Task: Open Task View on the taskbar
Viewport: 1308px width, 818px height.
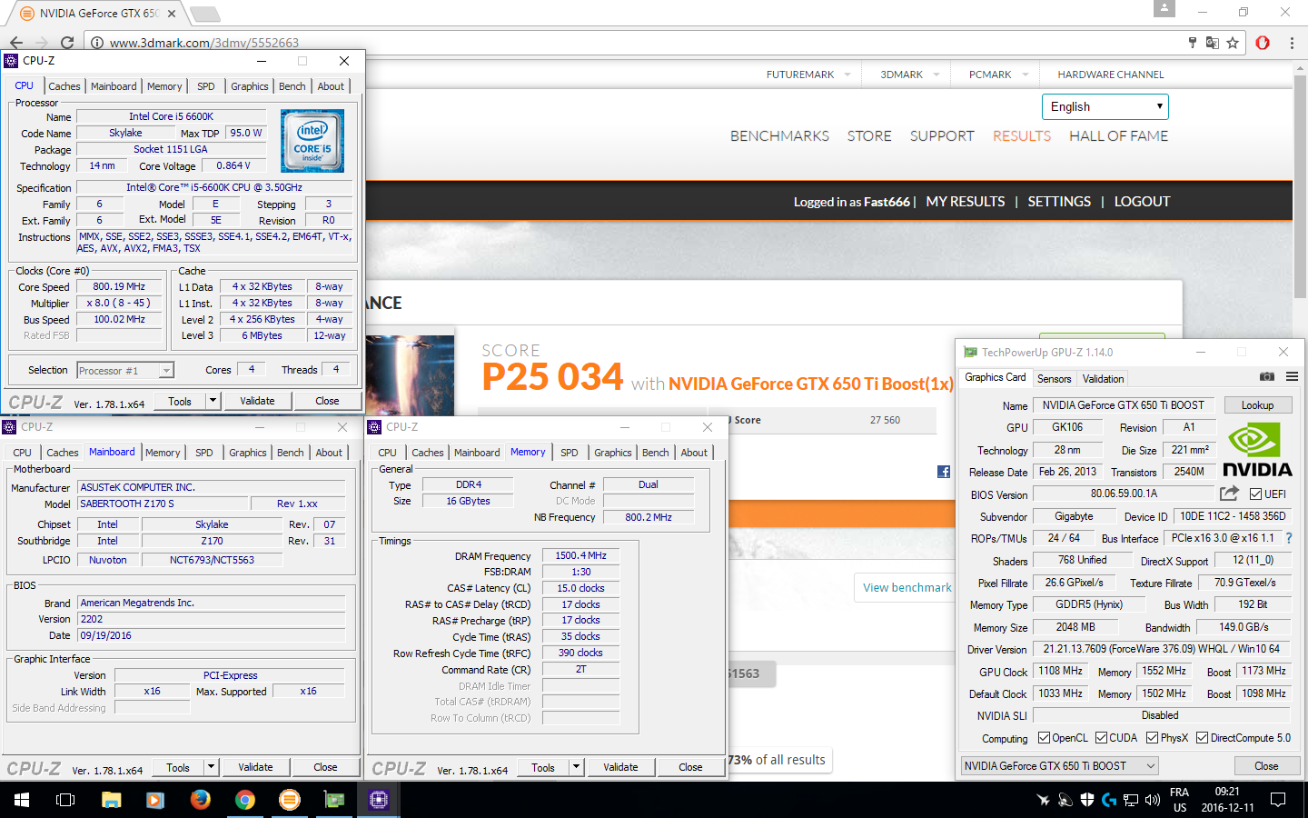Action: point(65,800)
